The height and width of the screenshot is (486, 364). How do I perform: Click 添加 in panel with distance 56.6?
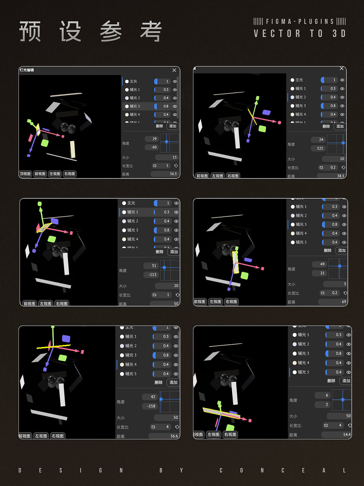[x=173, y=382]
